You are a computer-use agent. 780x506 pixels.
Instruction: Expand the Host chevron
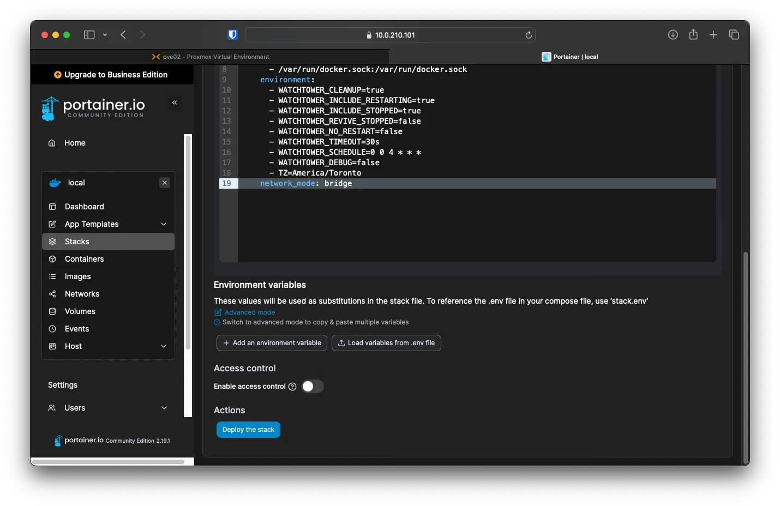pyautogui.click(x=164, y=346)
